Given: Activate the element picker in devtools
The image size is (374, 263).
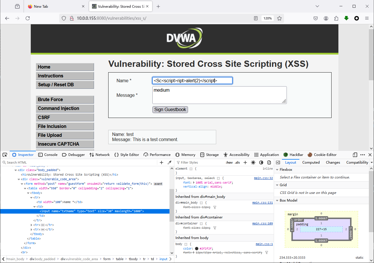Looking at the screenshot, I should [5, 155].
